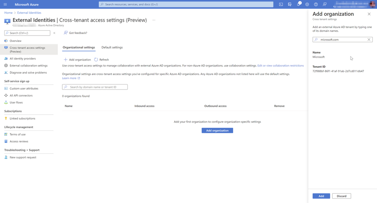The image size is (377, 203).
Task: Click the Discard button
Action: 342,196
